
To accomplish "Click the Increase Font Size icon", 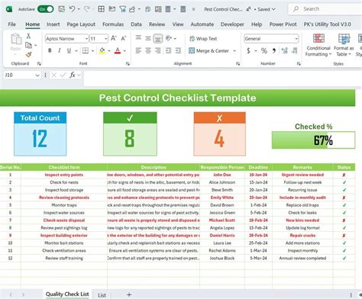I will 114,38.
